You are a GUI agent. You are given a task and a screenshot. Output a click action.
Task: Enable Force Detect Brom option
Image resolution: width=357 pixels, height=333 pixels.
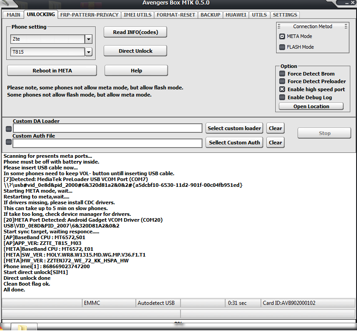(282, 74)
